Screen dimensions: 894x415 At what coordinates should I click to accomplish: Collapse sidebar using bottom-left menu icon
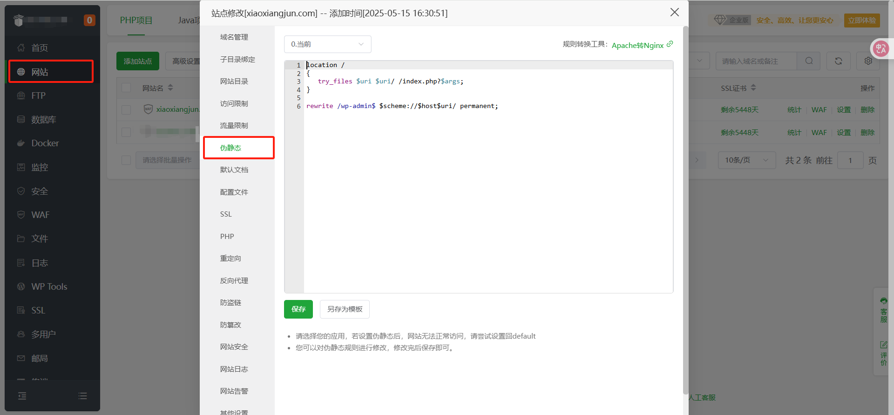coord(22,396)
